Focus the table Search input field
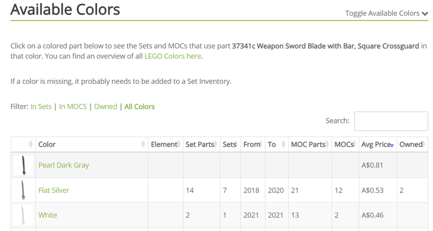The width and height of the screenshot is (433, 231). (x=391, y=121)
